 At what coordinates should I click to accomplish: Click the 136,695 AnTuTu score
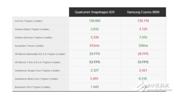95,21
